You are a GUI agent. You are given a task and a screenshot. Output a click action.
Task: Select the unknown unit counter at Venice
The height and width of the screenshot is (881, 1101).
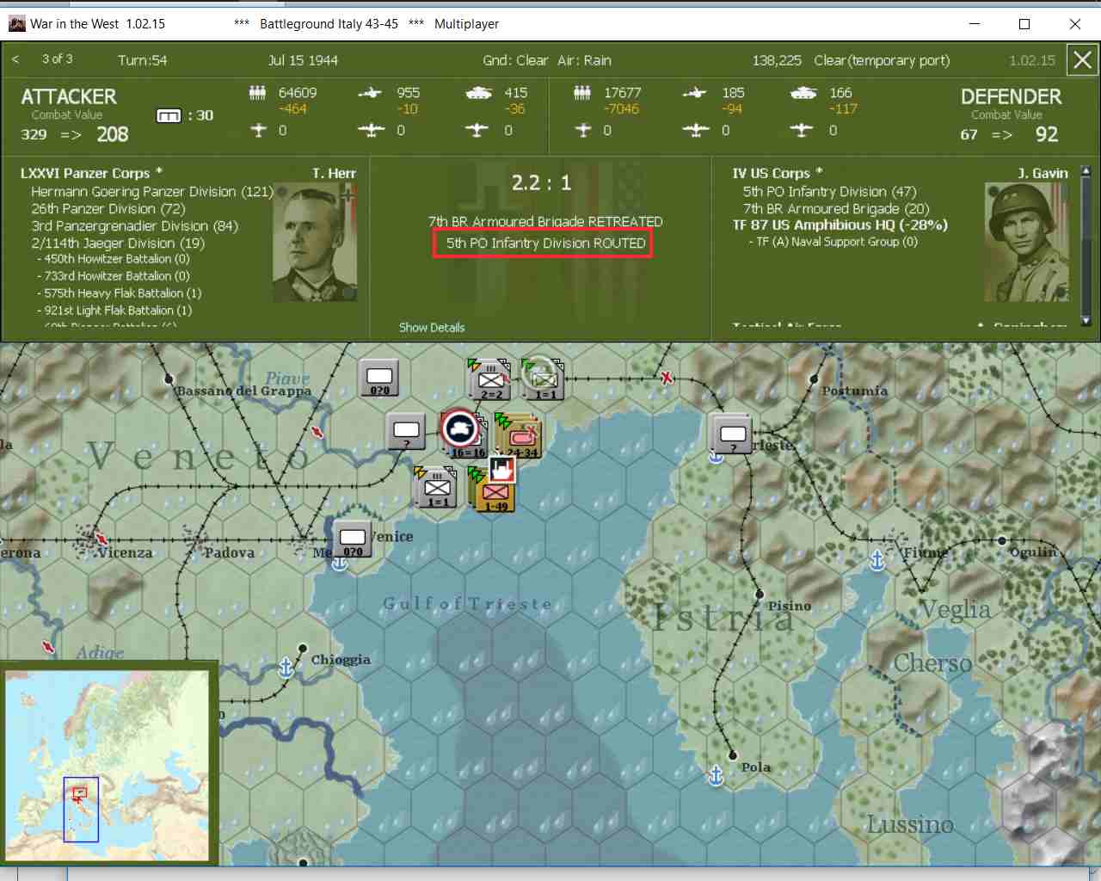353,539
